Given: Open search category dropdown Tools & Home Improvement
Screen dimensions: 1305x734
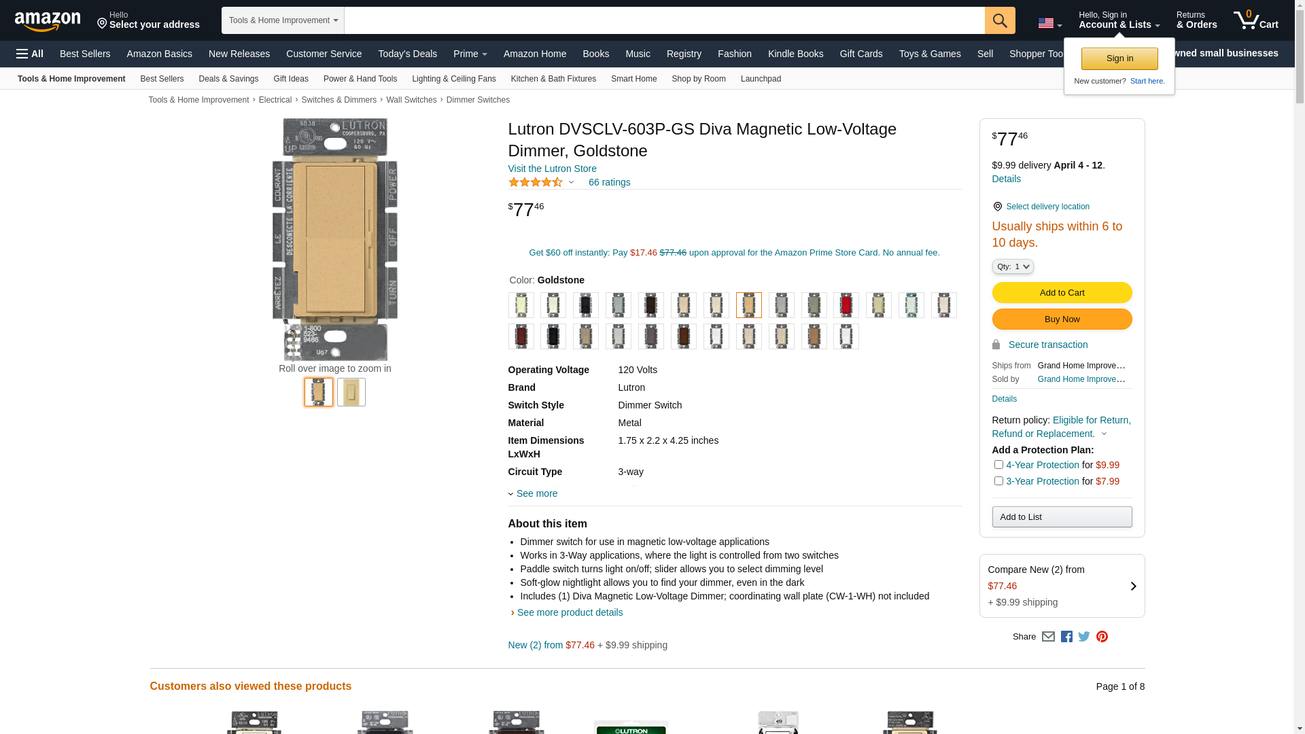Looking at the screenshot, I should (x=283, y=20).
